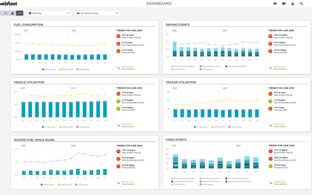
Task: Click green up arrow beside 1.5 % higher
Action: (x=270, y=101)
